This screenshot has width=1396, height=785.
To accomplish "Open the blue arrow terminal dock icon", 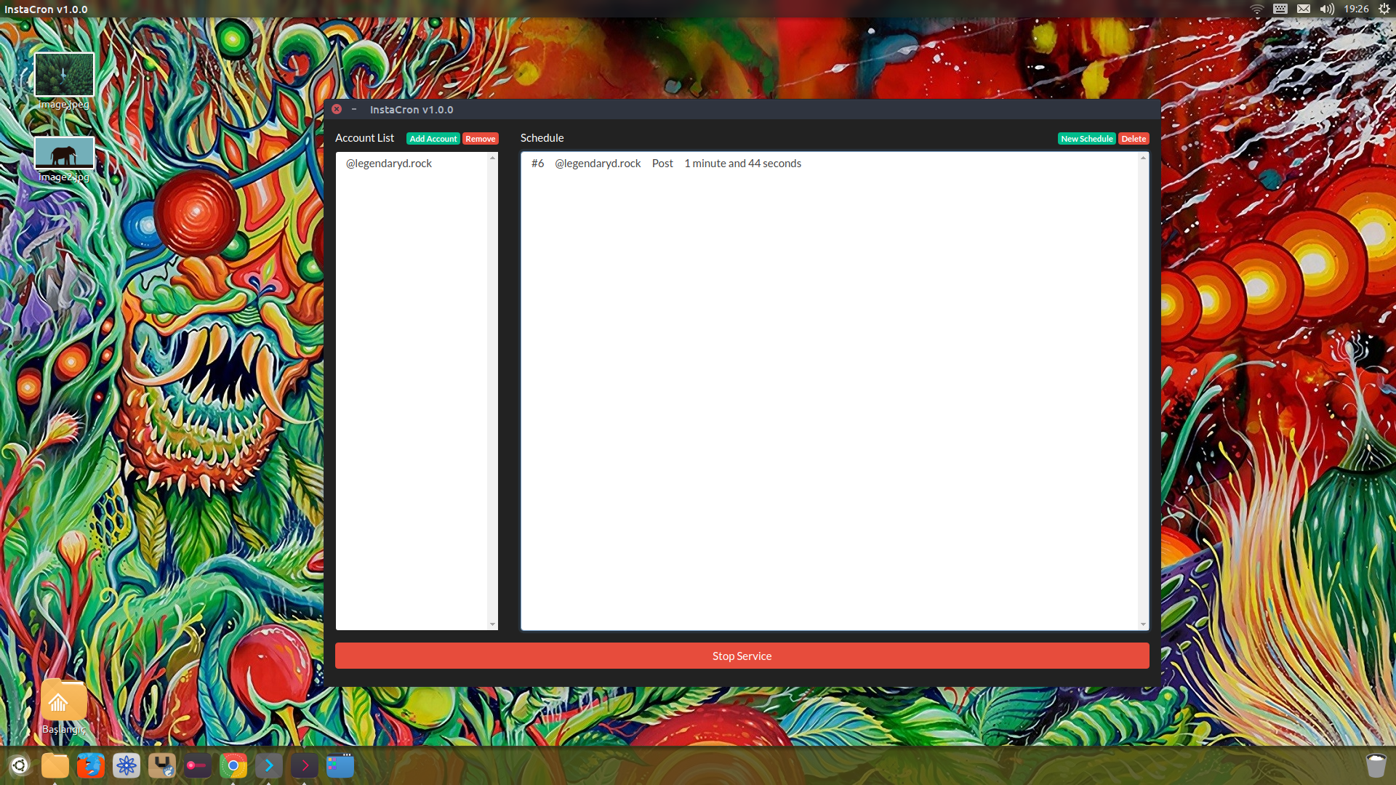I will pyautogui.click(x=269, y=765).
